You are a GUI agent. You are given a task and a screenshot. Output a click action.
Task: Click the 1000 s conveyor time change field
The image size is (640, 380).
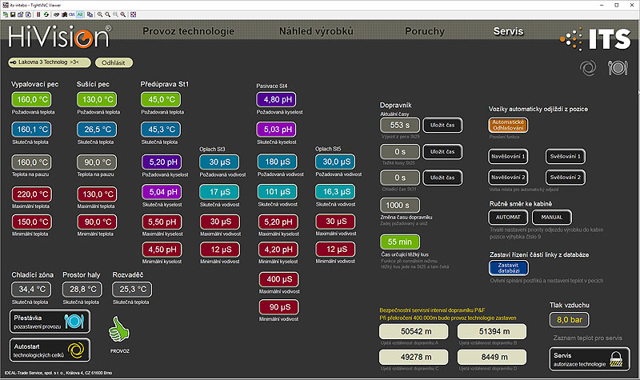399,205
